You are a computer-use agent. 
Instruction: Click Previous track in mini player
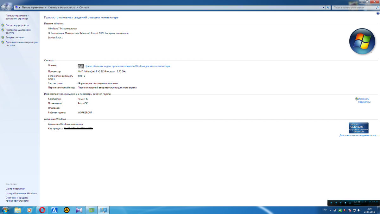[x=336, y=203]
